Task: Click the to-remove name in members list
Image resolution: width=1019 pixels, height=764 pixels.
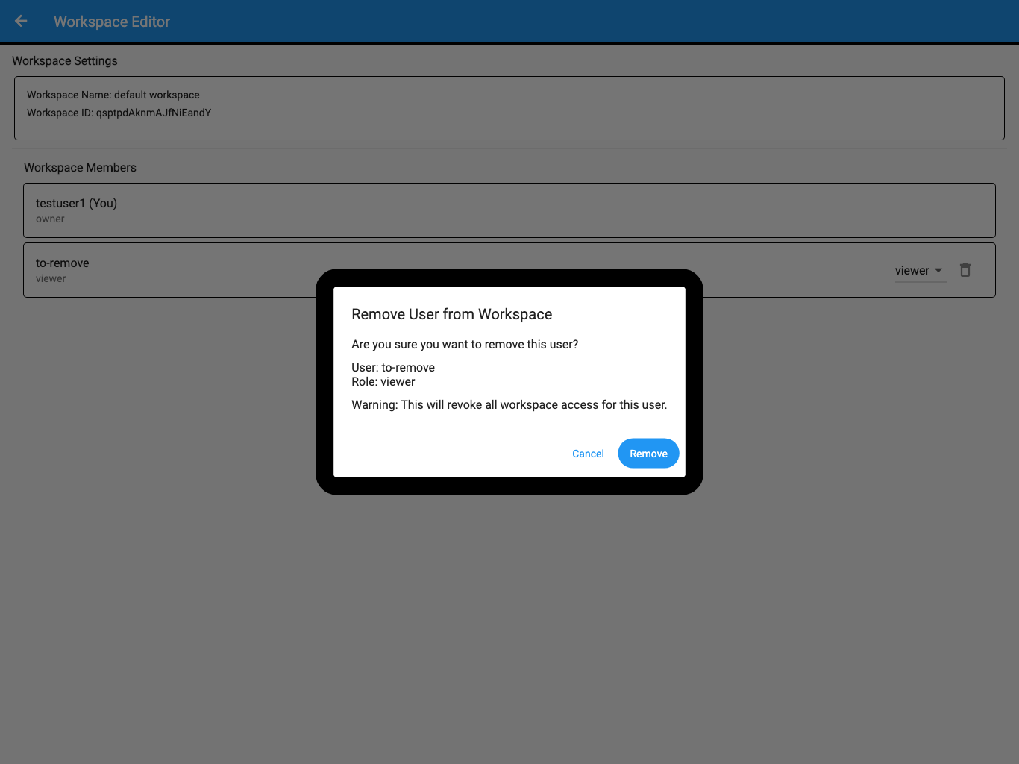Action: pyautogui.click(x=63, y=263)
